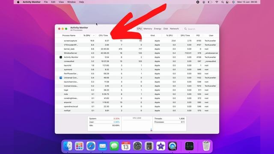Viewport: 274px width, 154px height.
Task: Click into the Search field
Action: (200, 29)
